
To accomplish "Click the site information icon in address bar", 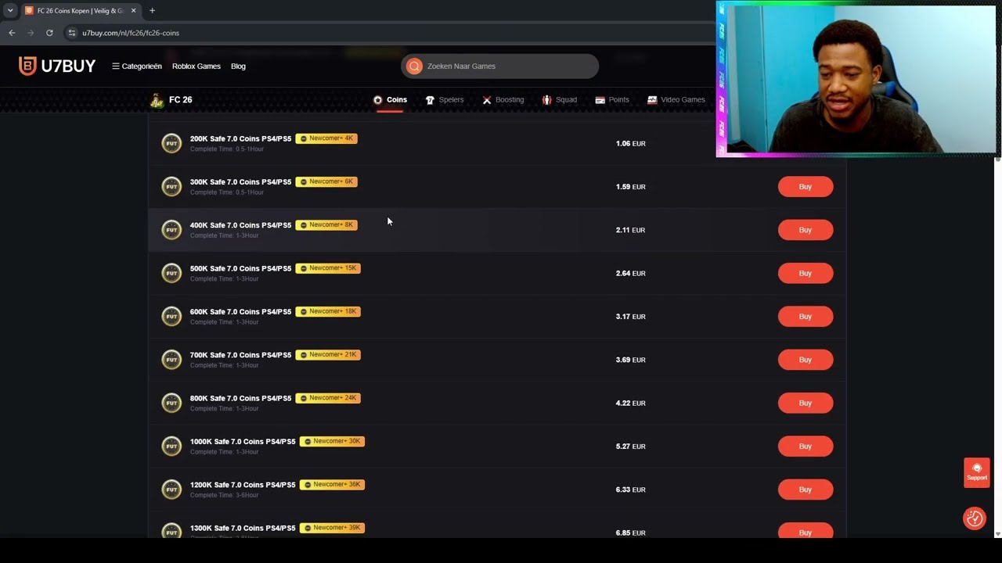I will pos(72,33).
